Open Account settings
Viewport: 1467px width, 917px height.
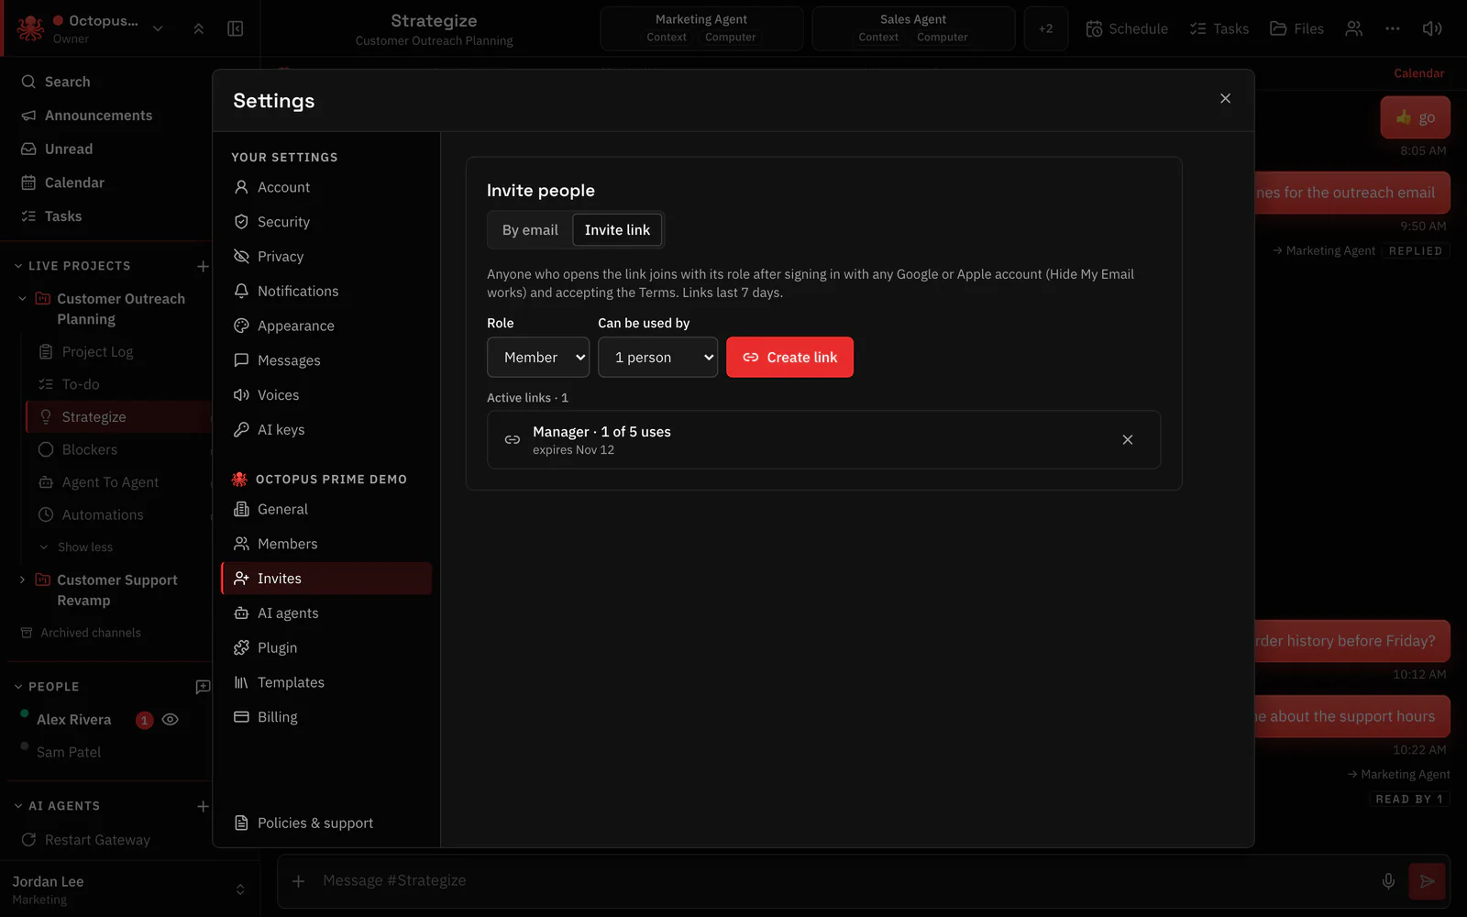pos(326,187)
